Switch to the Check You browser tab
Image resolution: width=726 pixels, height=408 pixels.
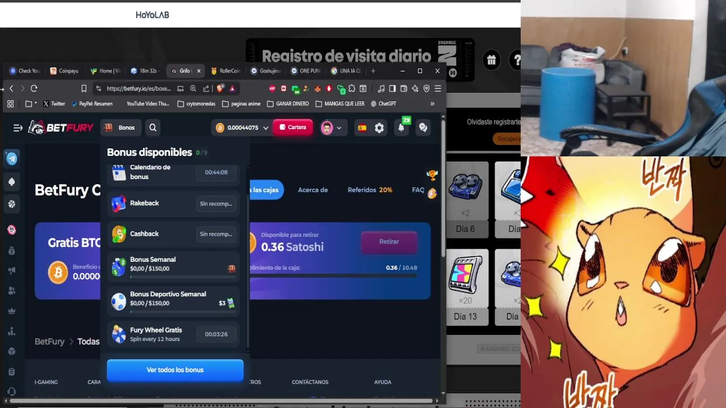(x=24, y=71)
